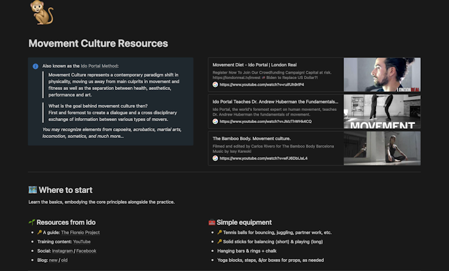449x271 pixels.
Task: Click the youtube.com/watch?v=ruifUh9rlP4 URL text
Action: pos(262,85)
